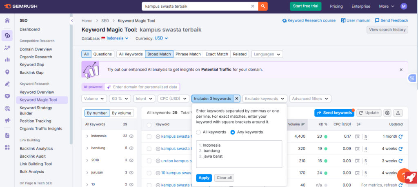
Task: Select the SEO toolkit rail icon
Action: click(7, 35)
